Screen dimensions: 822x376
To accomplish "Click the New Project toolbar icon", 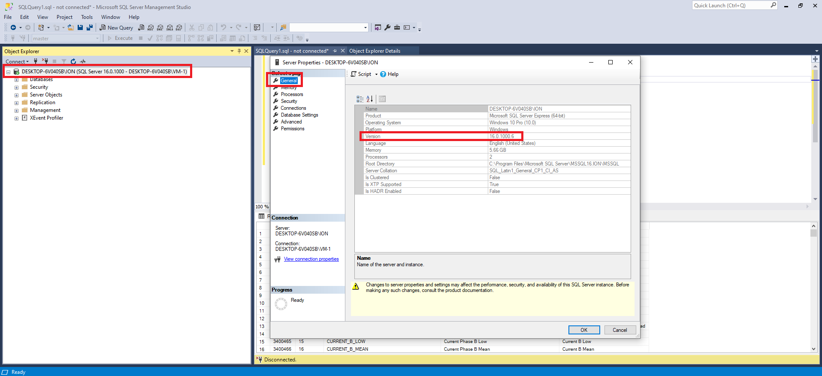I will [x=41, y=27].
